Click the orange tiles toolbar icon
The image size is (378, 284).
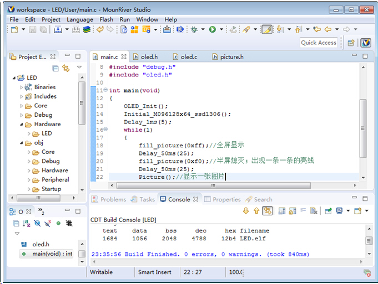click(134, 29)
